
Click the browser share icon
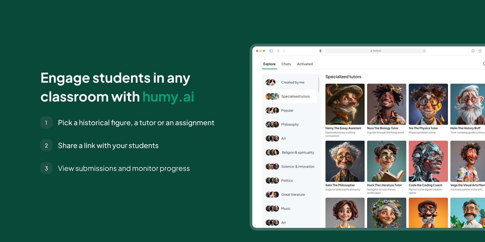click(x=480, y=51)
